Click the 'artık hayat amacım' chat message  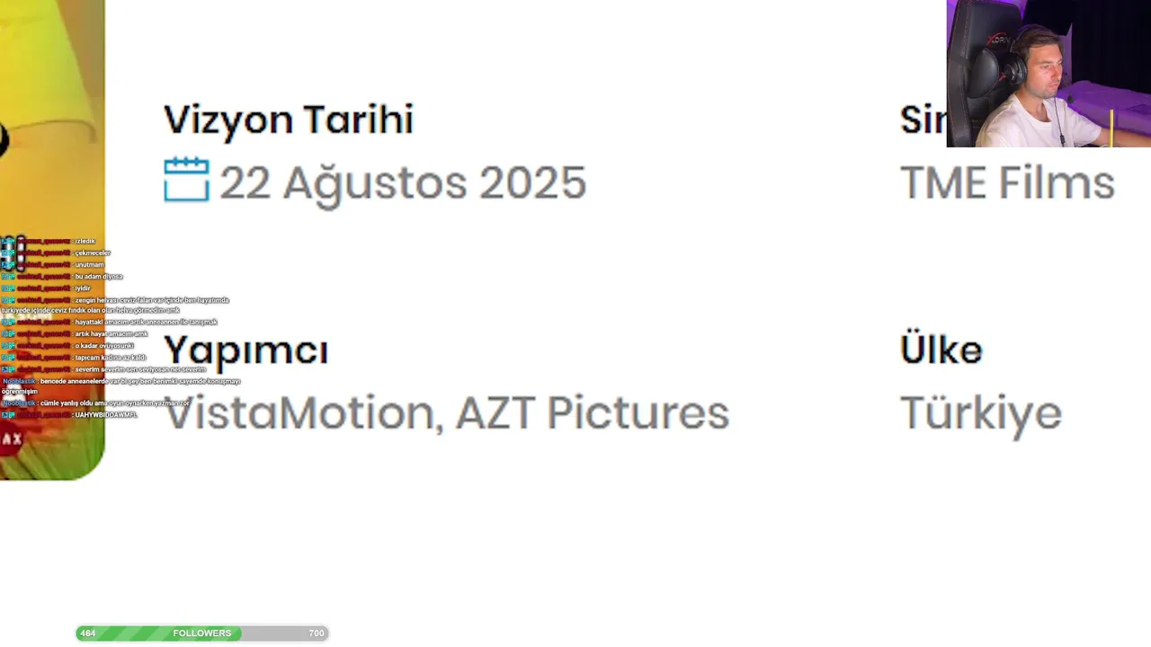(112, 334)
